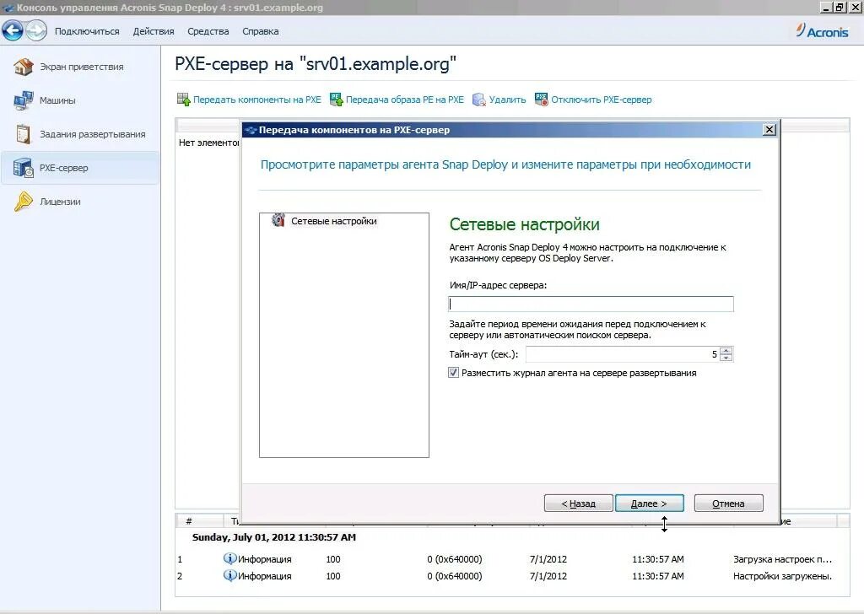
Task: Click Передать компоненты на PXE icon
Action: click(183, 100)
